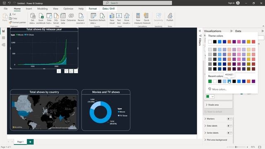The image size is (265, 149).
Task: Toggle the Data labels switch
Action: [x=229, y=126]
